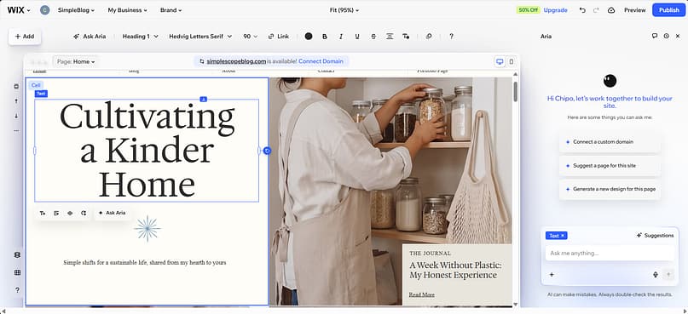This screenshot has height=314, width=688.
Task: Move section up with the arrow
Action: 17,101
